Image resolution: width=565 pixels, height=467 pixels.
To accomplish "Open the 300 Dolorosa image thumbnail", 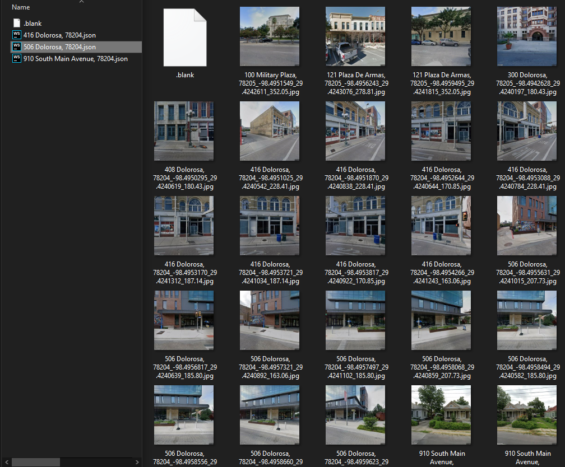I will [x=527, y=37].
